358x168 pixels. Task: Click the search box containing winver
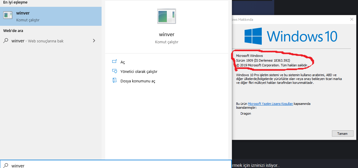click(116, 164)
